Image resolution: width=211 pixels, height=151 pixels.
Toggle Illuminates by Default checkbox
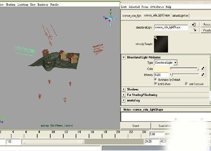(x=156, y=80)
